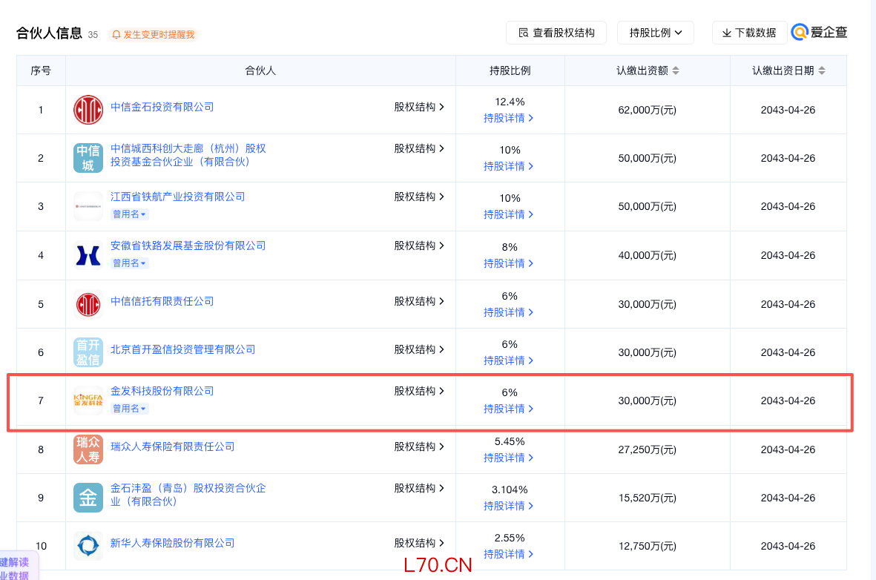Open 安徽省铁路发展基金股份有限公司 link
This screenshot has width=876, height=580.
click(188, 245)
